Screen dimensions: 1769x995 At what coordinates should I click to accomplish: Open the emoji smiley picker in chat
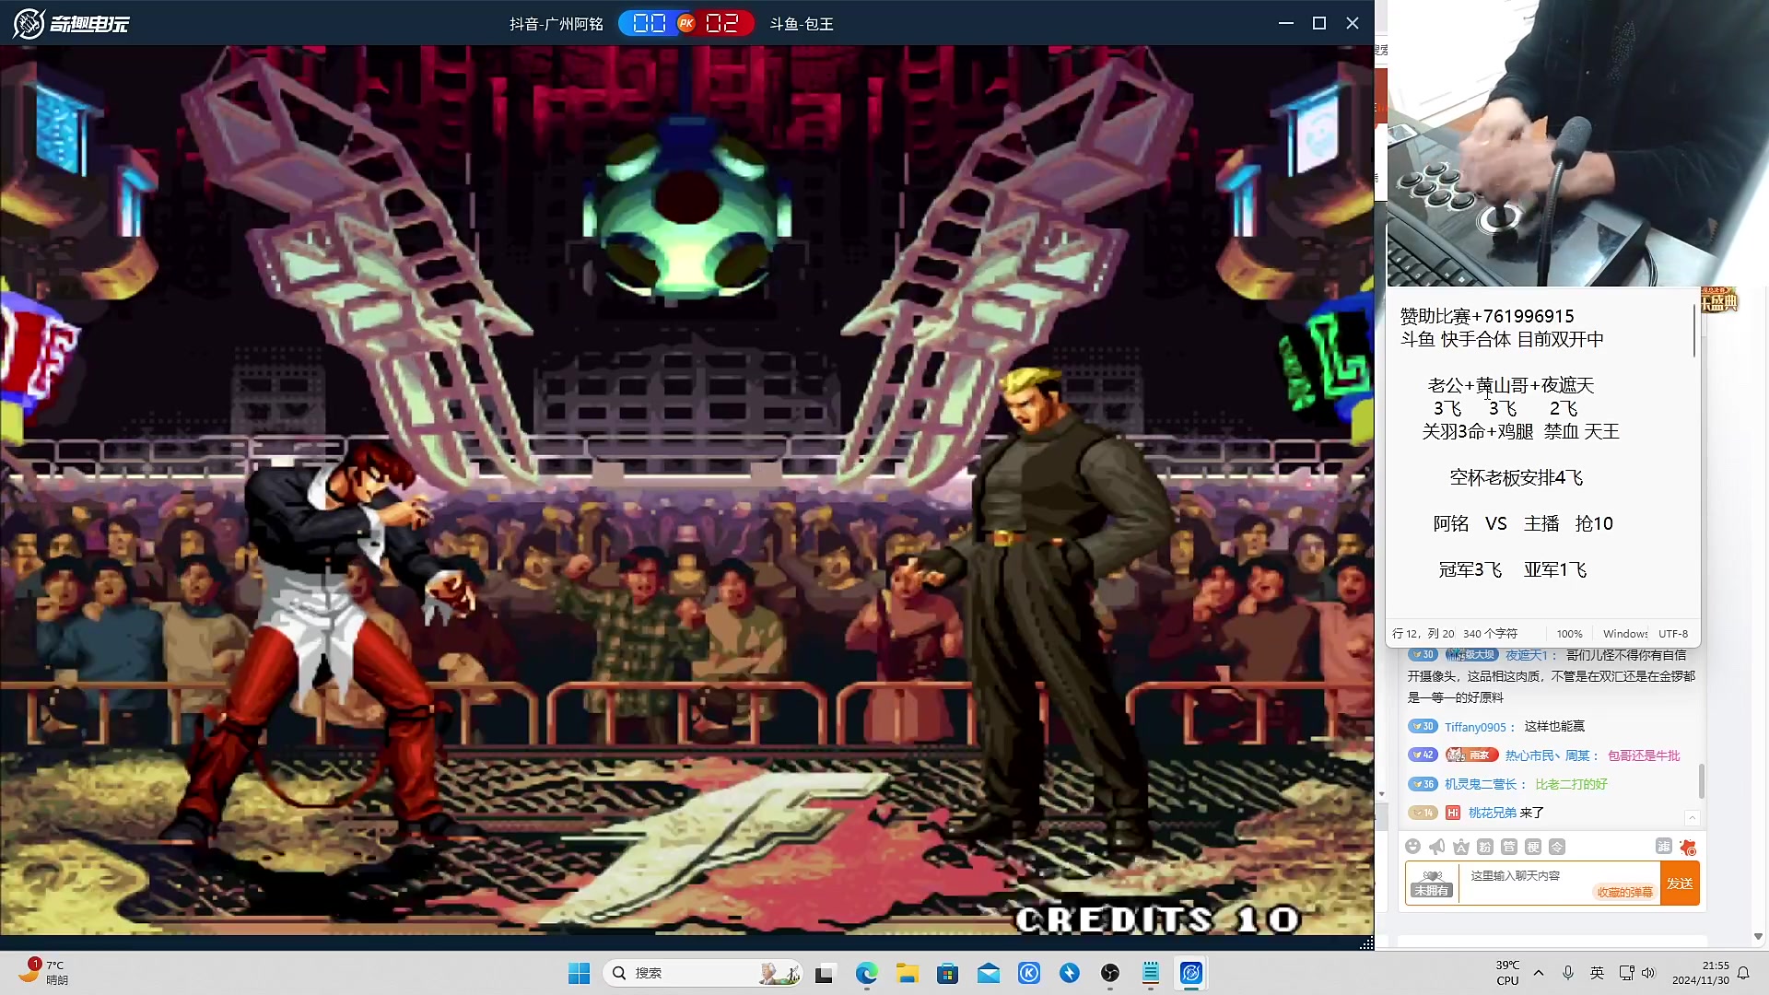[1412, 847]
